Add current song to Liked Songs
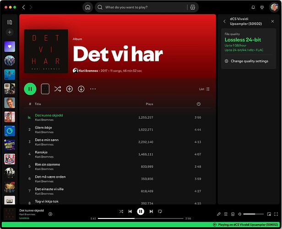282x229 pixels. (50, 214)
